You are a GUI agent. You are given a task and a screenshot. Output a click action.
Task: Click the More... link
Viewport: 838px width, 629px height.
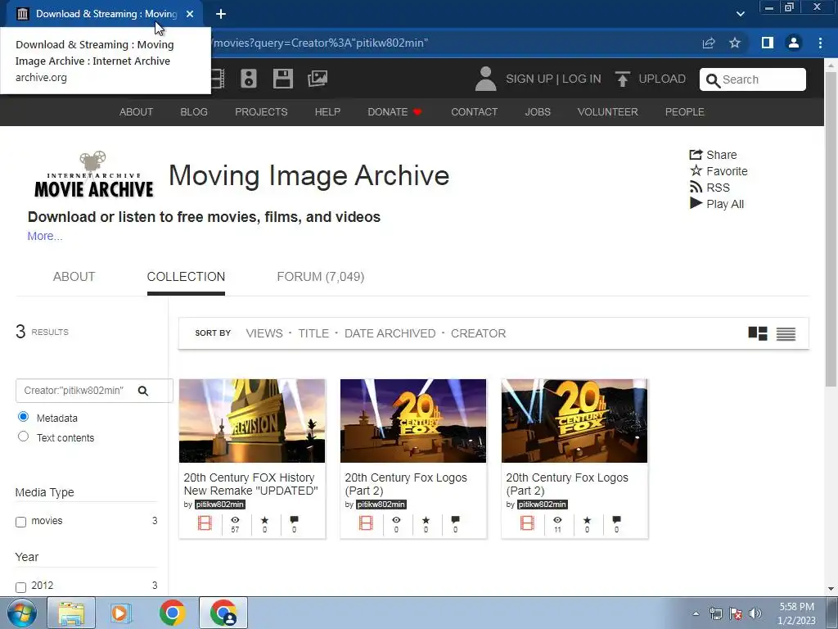pyautogui.click(x=45, y=236)
